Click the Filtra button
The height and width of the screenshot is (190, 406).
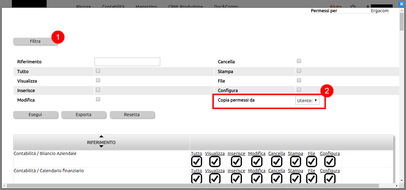point(35,41)
